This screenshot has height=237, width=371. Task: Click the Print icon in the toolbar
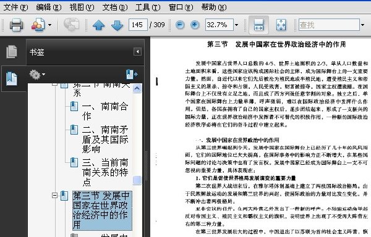click(x=16, y=25)
